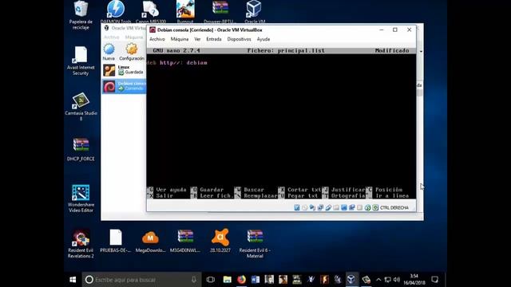Click the CTRL DERECHA host key label
The image size is (511, 287).
(x=394, y=207)
